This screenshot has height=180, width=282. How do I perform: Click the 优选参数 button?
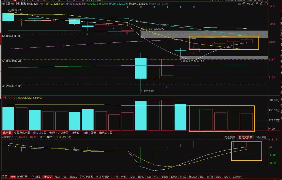pos(230,137)
